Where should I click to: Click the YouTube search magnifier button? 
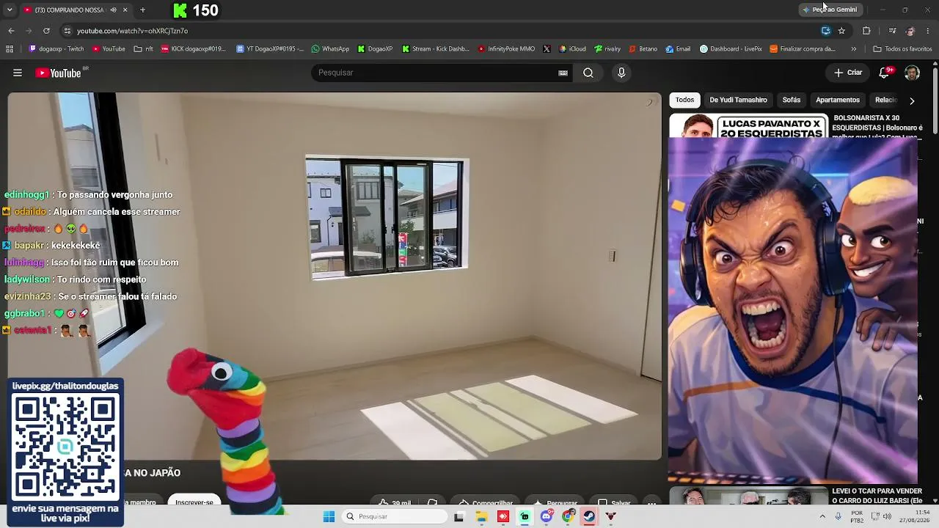pos(588,73)
